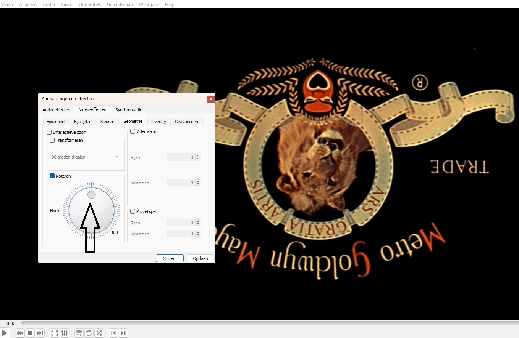Click the previous media skip button
Image resolution: width=519 pixels, height=338 pixels.
[21, 333]
